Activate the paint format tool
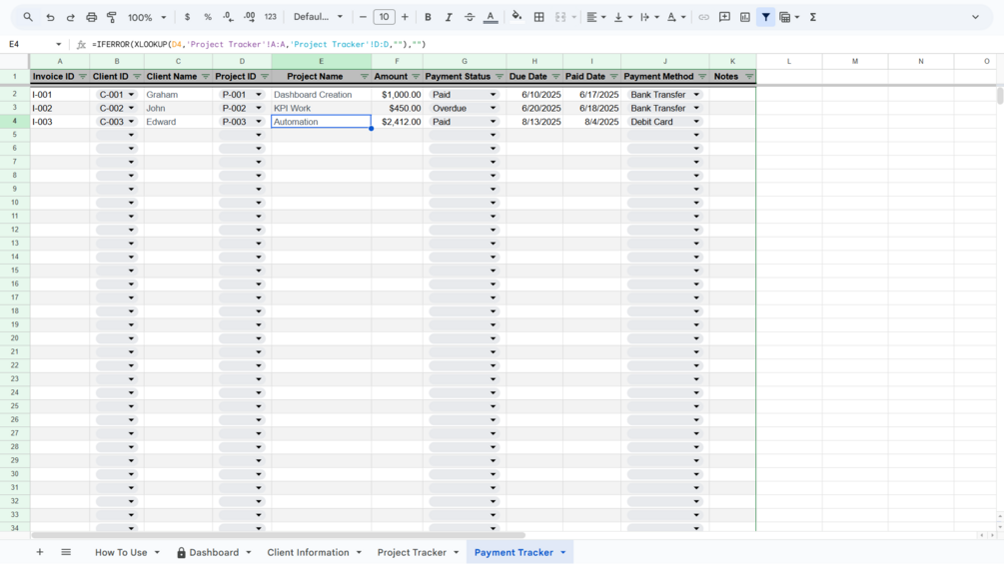1004x564 pixels. point(112,17)
